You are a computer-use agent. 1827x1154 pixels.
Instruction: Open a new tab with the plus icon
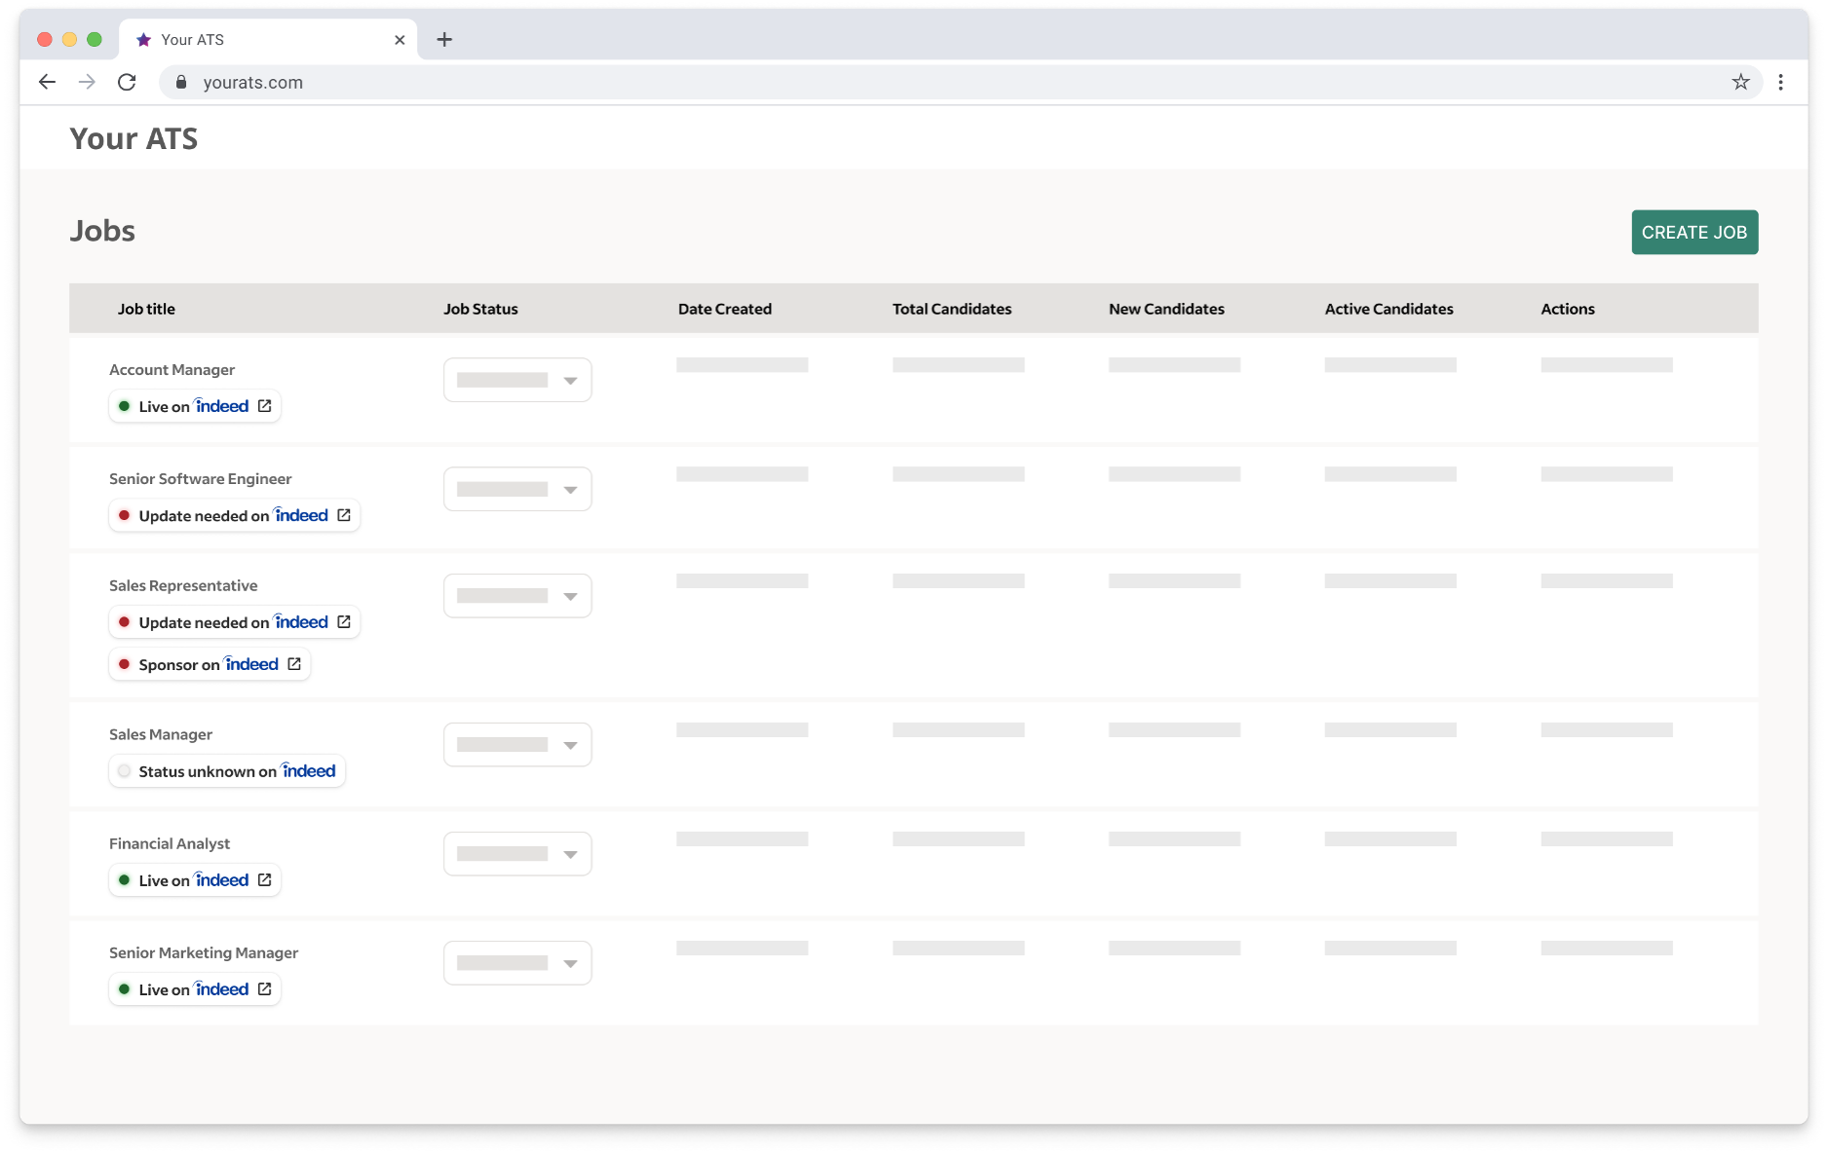(444, 39)
